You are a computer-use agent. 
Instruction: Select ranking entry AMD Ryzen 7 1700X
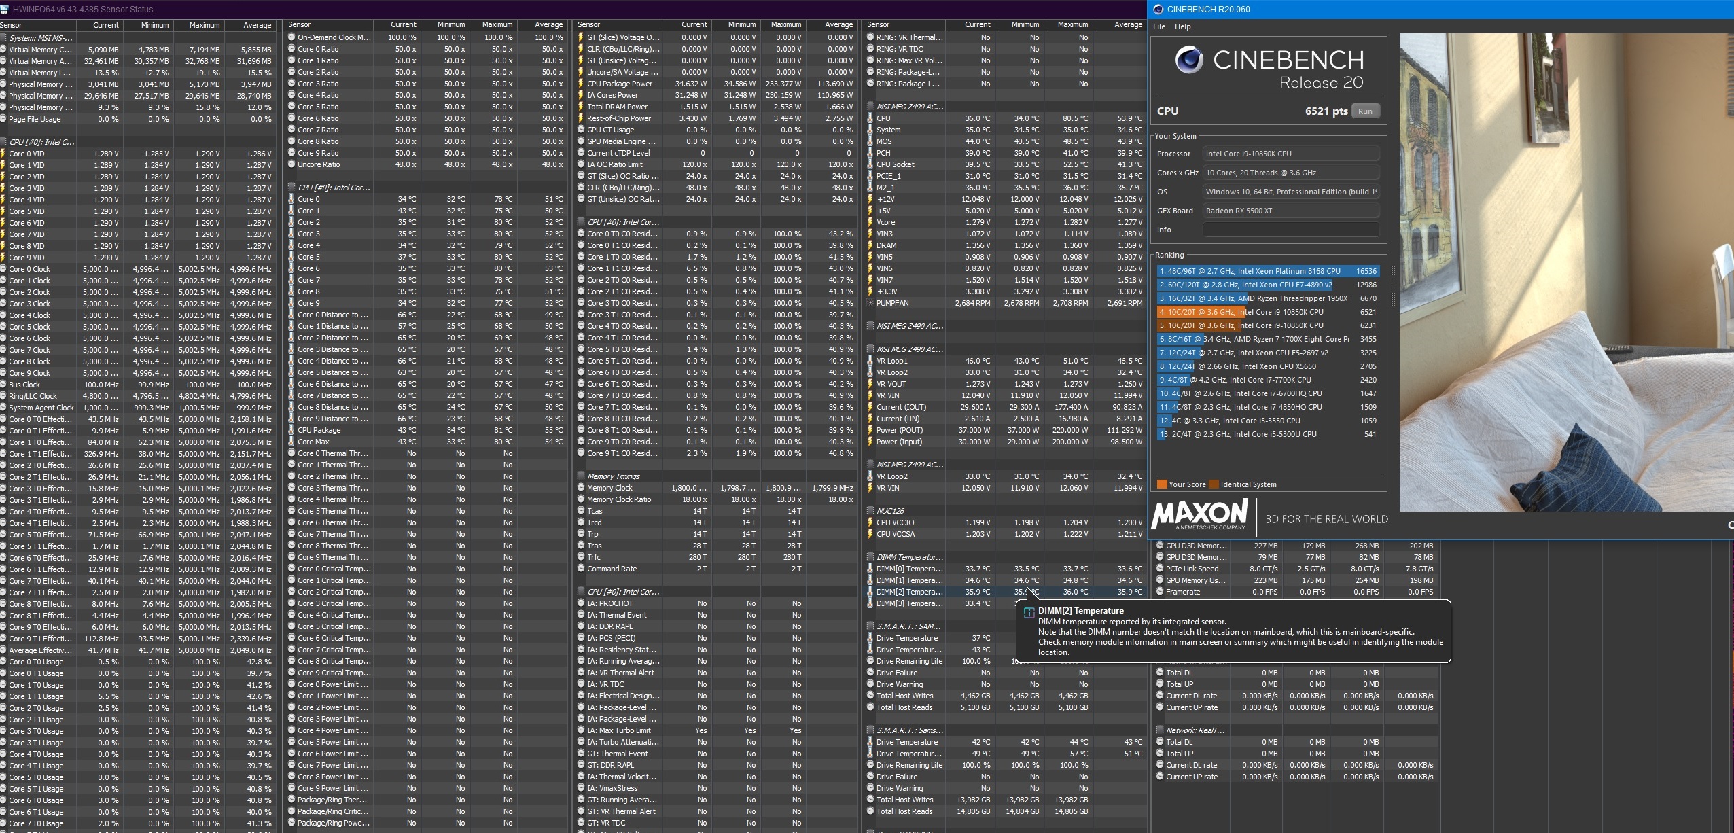[x=1268, y=339]
